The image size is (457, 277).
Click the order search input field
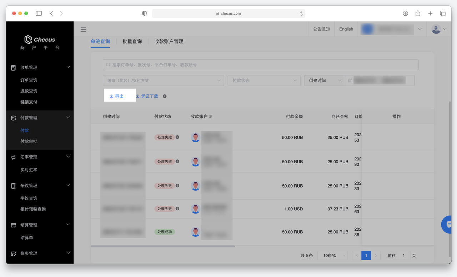(x=261, y=65)
